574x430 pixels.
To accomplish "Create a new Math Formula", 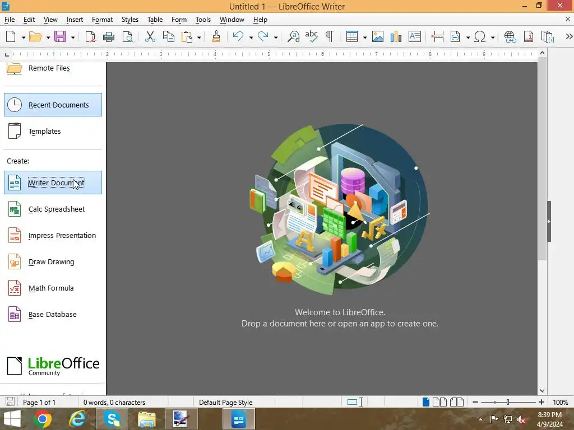I will [x=53, y=288].
